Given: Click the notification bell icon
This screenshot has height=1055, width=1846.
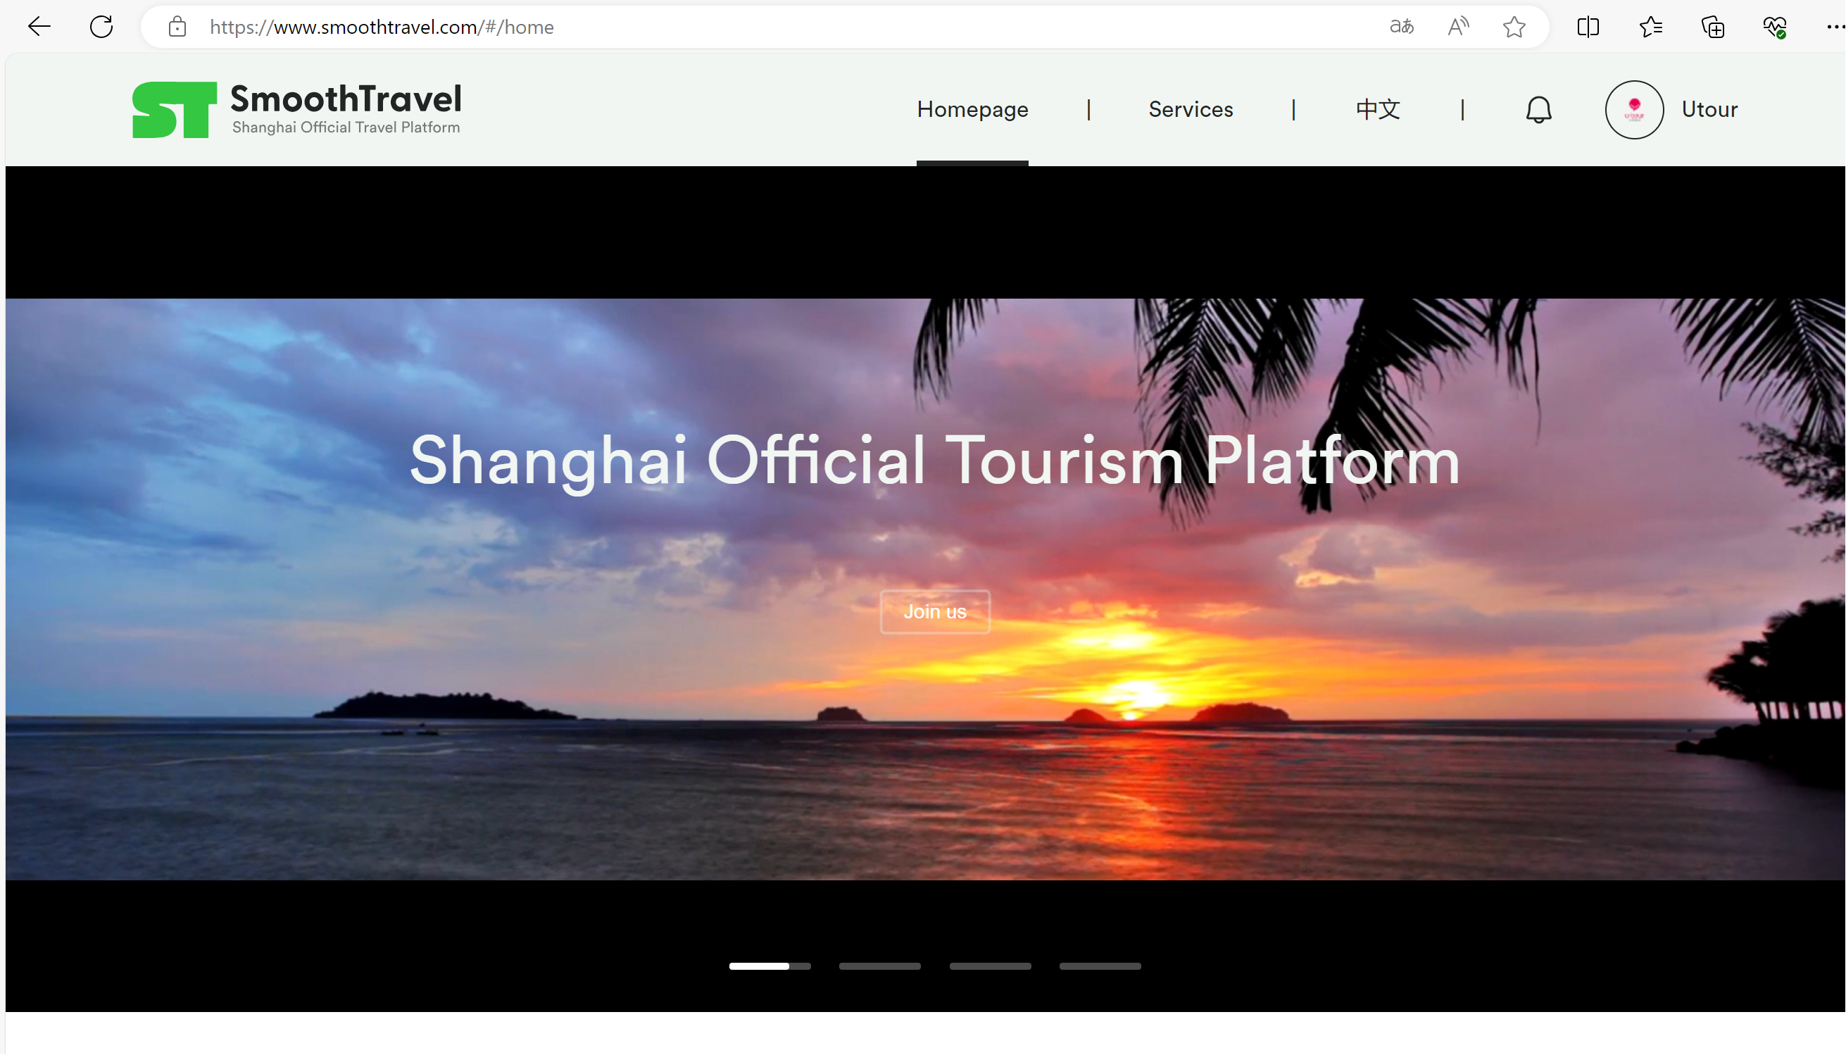Looking at the screenshot, I should [1538, 109].
